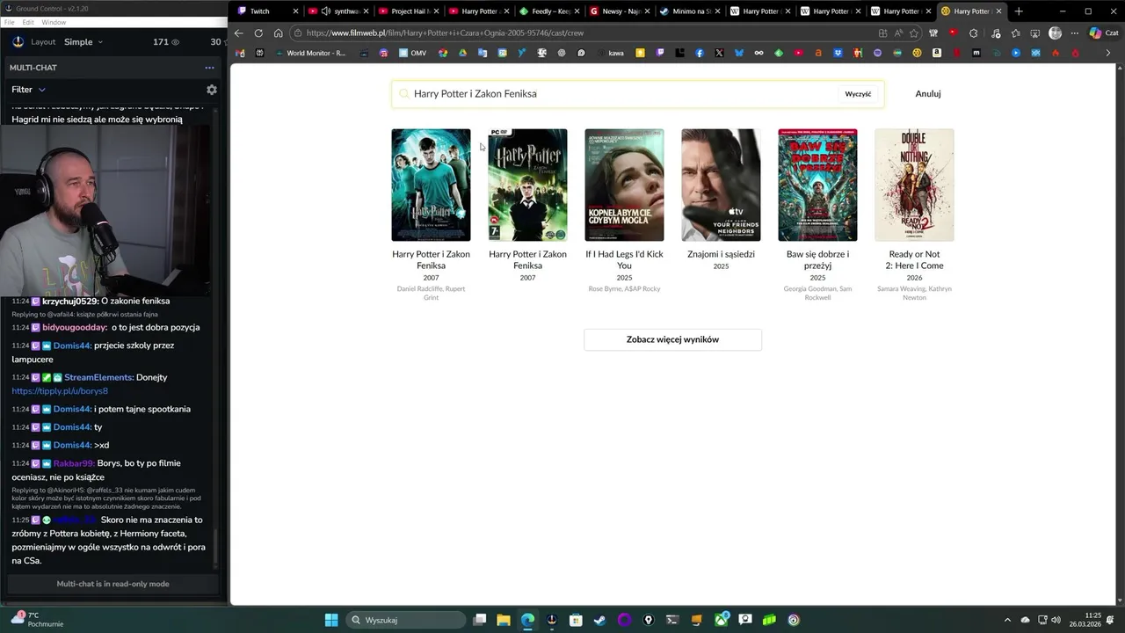Open the Windows Start menu
The image size is (1125, 633).
[331, 620]
